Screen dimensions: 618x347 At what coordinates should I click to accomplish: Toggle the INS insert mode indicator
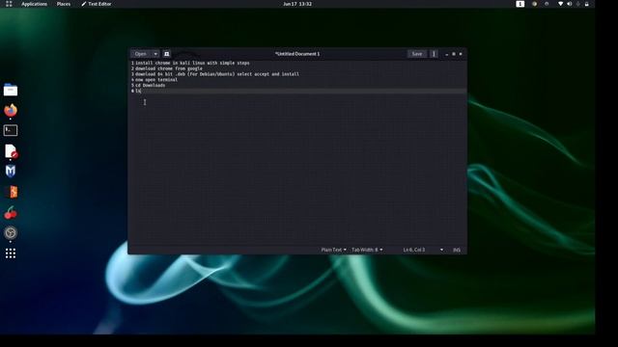tap(457, 250)
